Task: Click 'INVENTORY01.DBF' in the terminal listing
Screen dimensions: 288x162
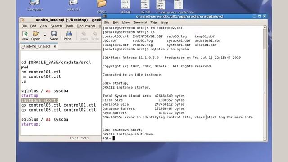Action: [x=148, y=36]
